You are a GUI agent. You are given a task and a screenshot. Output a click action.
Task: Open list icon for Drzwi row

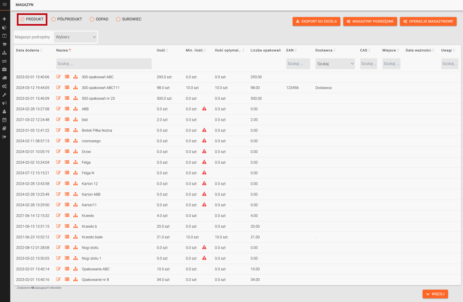(67, 151)
